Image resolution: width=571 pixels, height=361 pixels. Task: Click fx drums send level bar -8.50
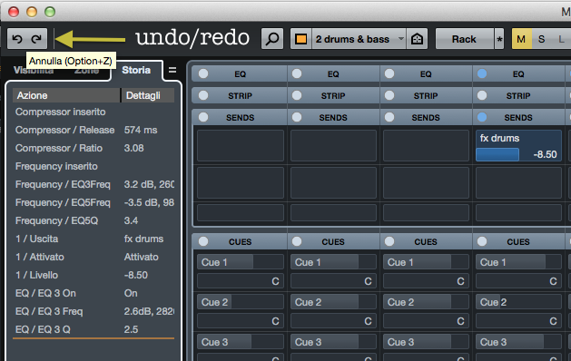[518, 155]
